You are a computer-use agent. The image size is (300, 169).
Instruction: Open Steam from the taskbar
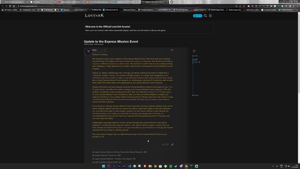pos(176,166)
